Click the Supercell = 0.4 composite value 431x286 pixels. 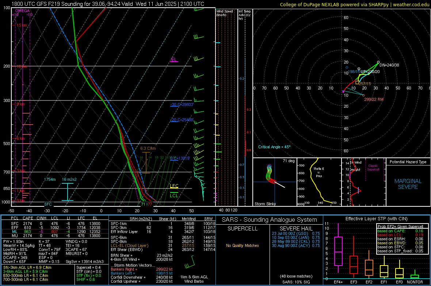pyautogui.click(x=88, y=267)
